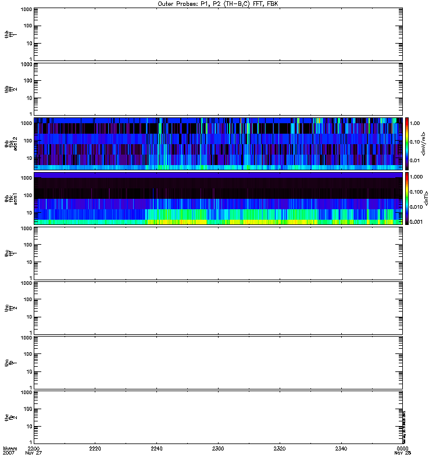Click the empty thc ffp 1 panel
The height and width of the screenshot is (465, 436).
218,362
